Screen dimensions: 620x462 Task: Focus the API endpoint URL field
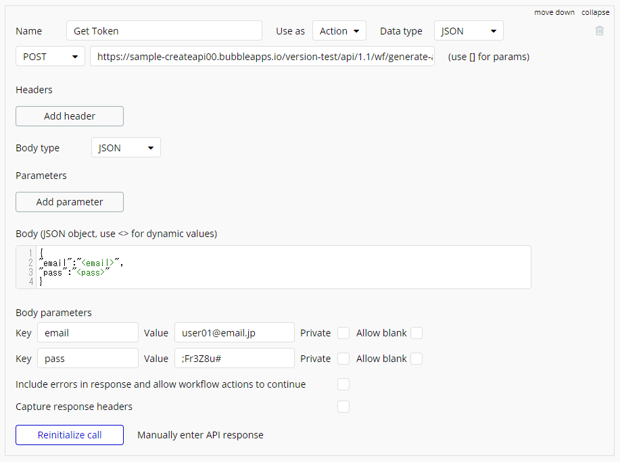coord(262,57)
